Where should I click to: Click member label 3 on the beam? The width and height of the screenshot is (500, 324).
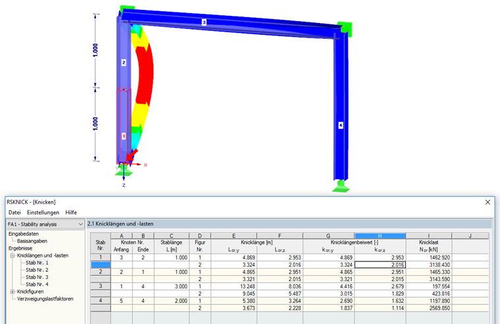(x=204, y=22)
